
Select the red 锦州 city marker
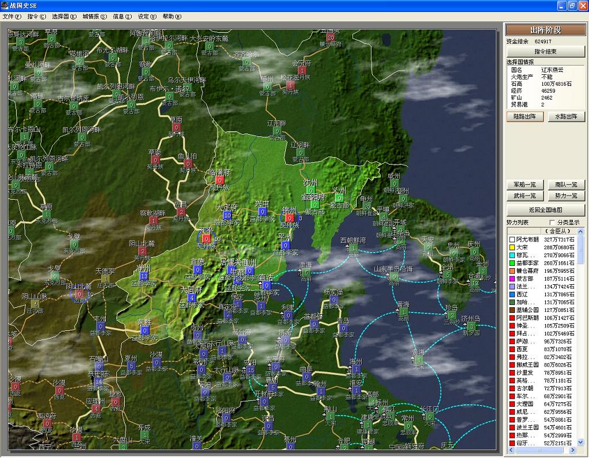coord(290,218)
